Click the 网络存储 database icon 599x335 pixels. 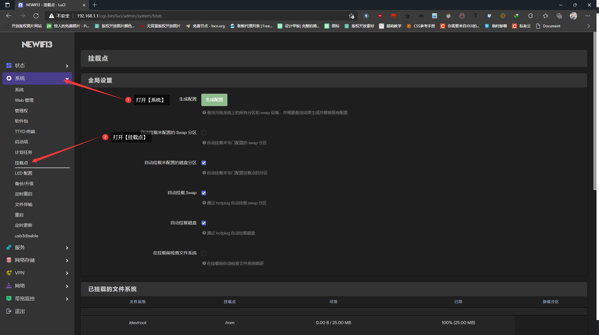click(x=9, y=260)
